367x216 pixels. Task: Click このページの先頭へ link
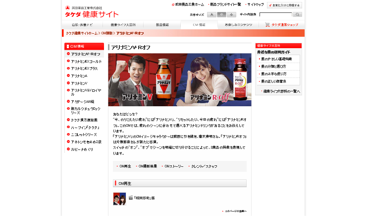(235, 211)
